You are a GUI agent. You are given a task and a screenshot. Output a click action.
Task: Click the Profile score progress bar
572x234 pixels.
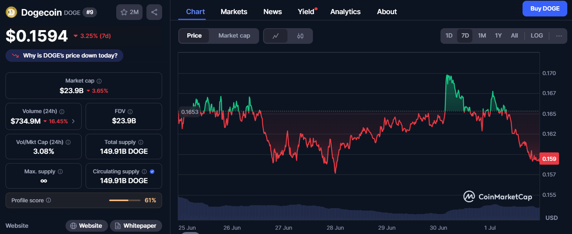(x=125, y=200)
